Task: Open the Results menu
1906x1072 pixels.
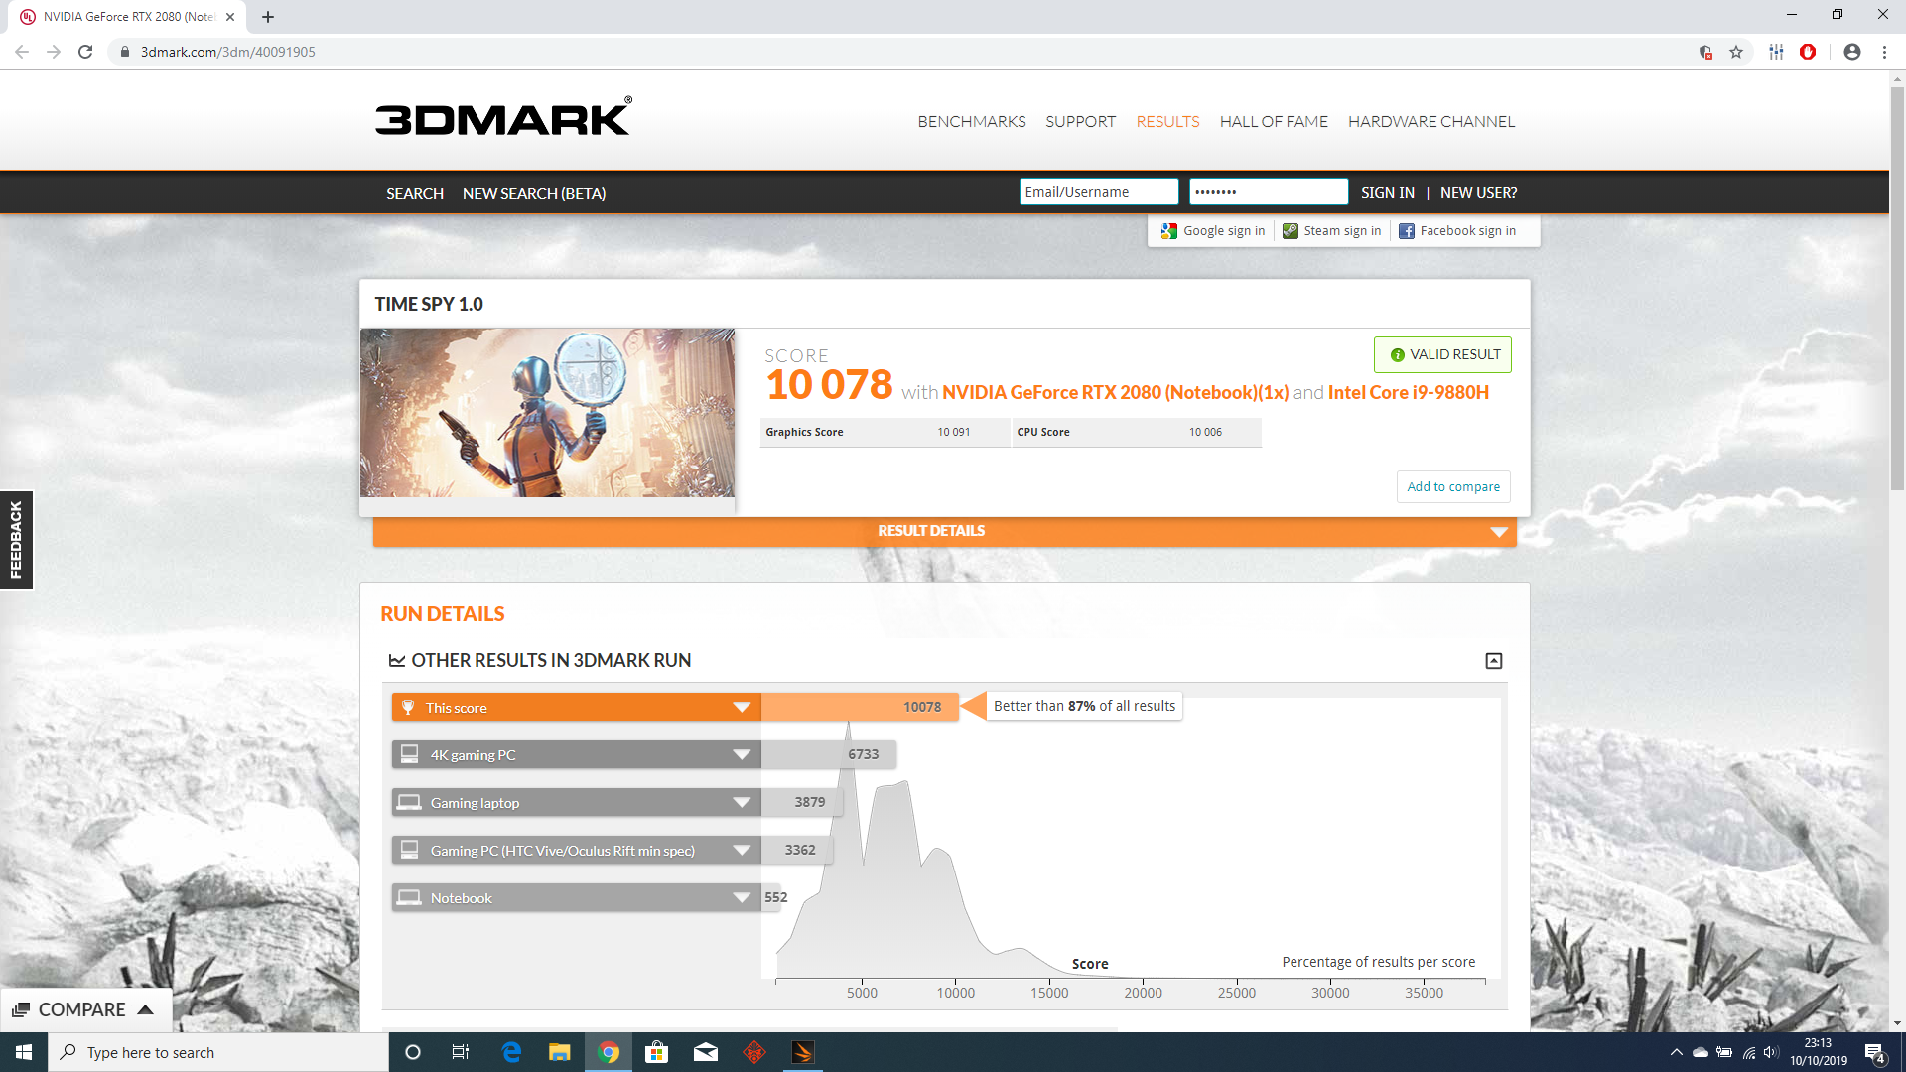Action: [x=1167, y=121]
